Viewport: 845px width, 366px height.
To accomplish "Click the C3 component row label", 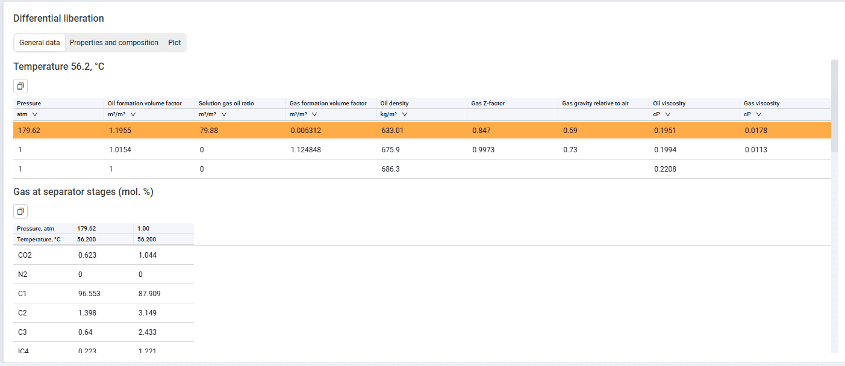I will 23,332.
